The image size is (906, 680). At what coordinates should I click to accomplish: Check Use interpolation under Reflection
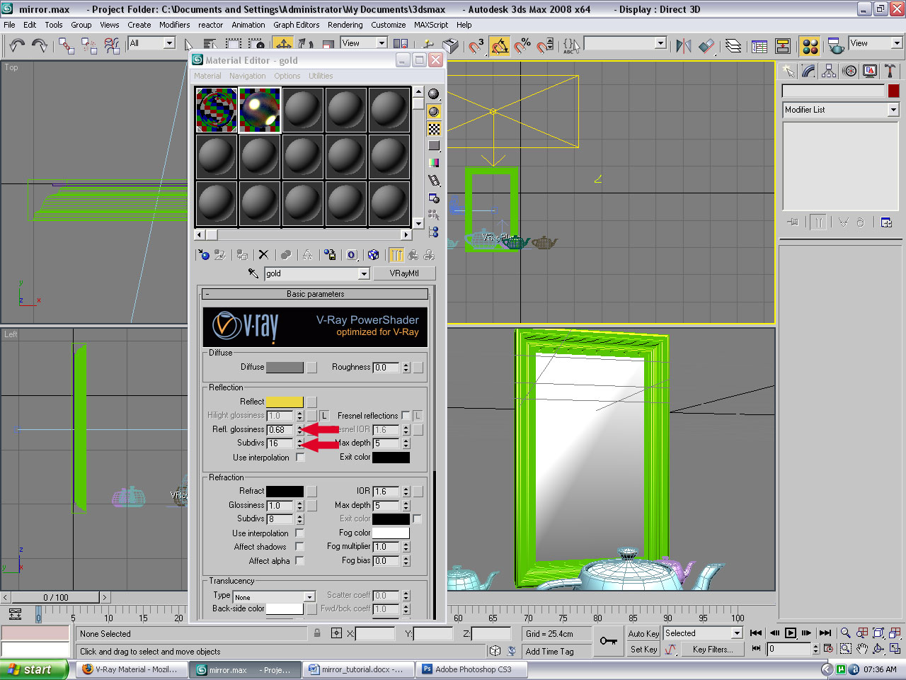point(300,458)
